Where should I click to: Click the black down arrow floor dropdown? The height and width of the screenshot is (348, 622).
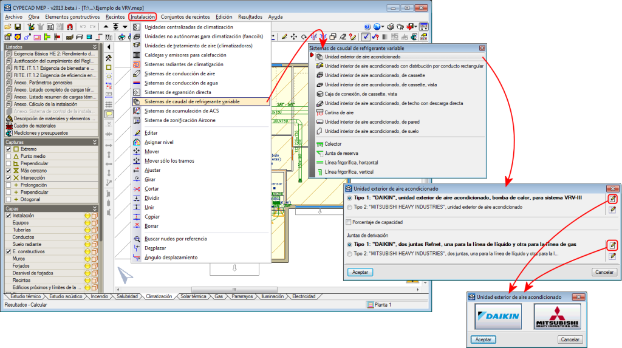coord(125,27)
